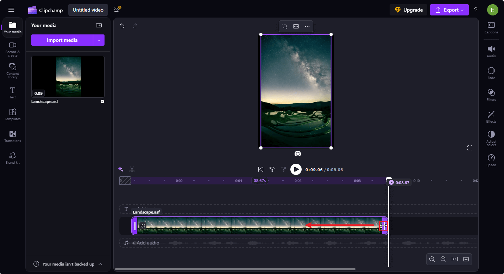
Task: Fit timeline to screen
Action: [455, 259]
